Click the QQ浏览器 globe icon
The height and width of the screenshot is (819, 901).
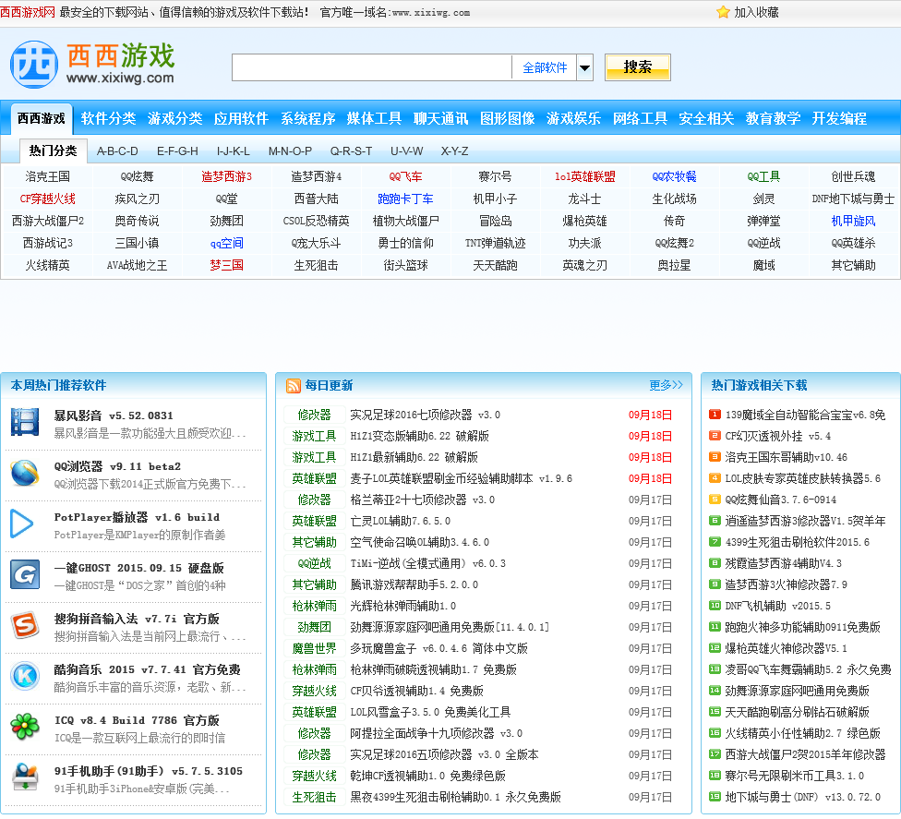pos(25,473)
